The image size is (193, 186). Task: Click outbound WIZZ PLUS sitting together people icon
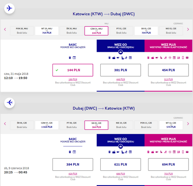tap(178, 58)
